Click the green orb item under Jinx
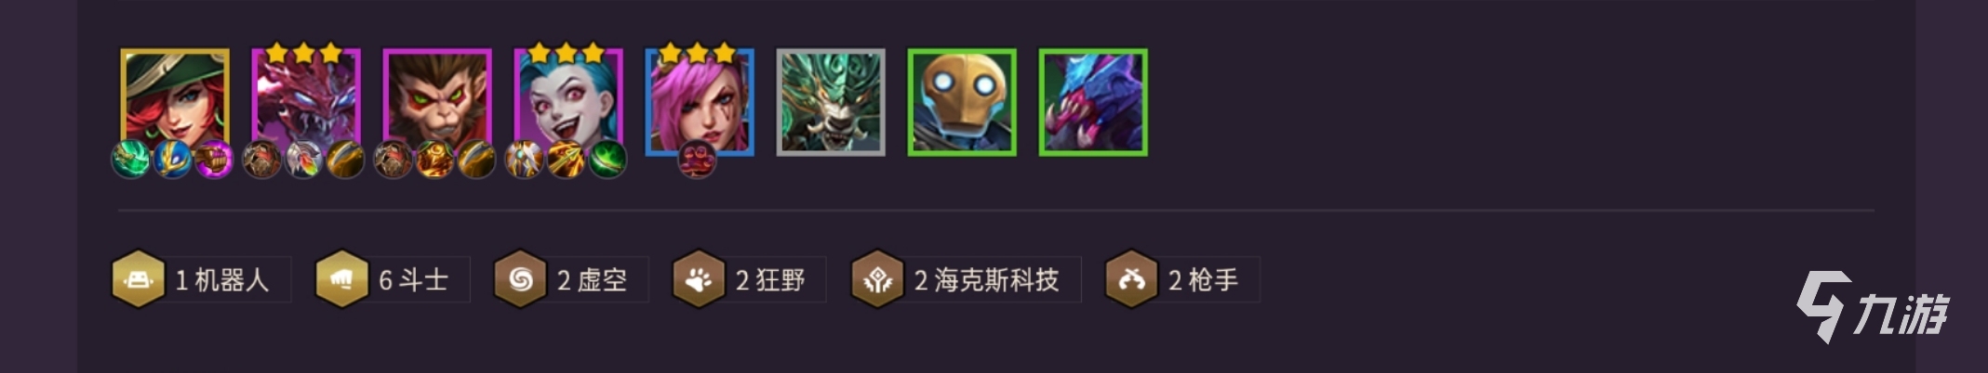Viewport: 1988px width, 373px height. click(607, 160)
